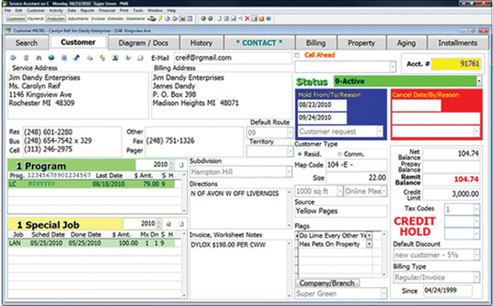The image size is (493, 306).
Task: Open the History tab
Action: pyautogui.click(x=202, y=42)
